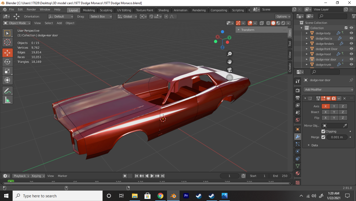Viewport: 356px width, 201px height.
Task: Switch to the Modeling workspace tab
Action: click(89, 10)
